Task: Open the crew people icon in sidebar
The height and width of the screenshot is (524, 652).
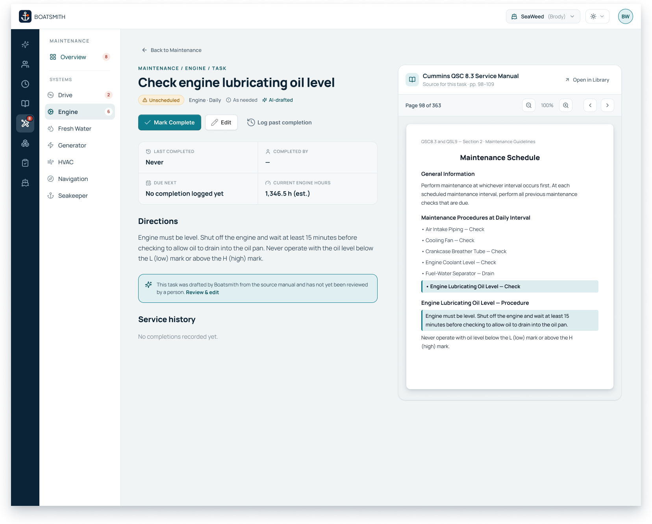Action: click(25, 64)
